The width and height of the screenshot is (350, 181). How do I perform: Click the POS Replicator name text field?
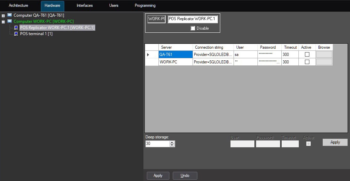pos(193,19)
